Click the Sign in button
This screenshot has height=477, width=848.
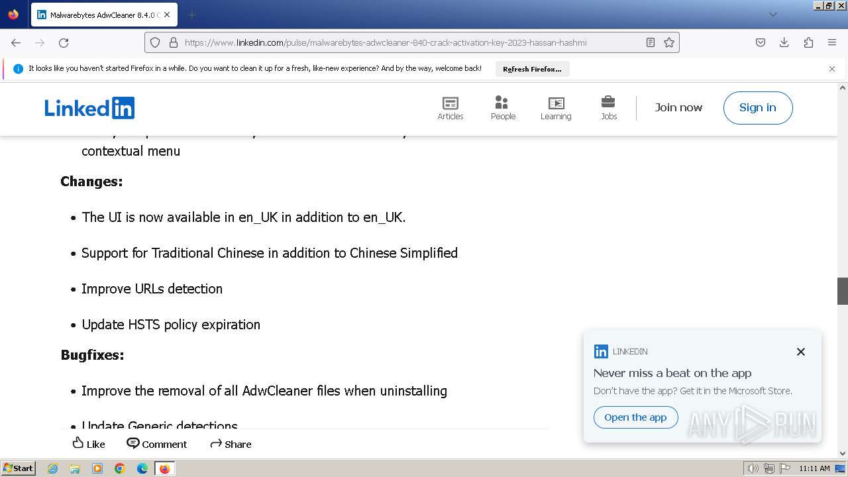tap(758, 108)
